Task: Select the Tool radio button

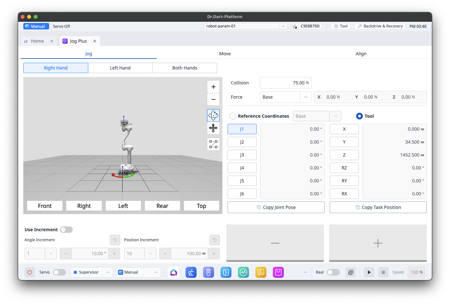Action: (x=359, y=116)
